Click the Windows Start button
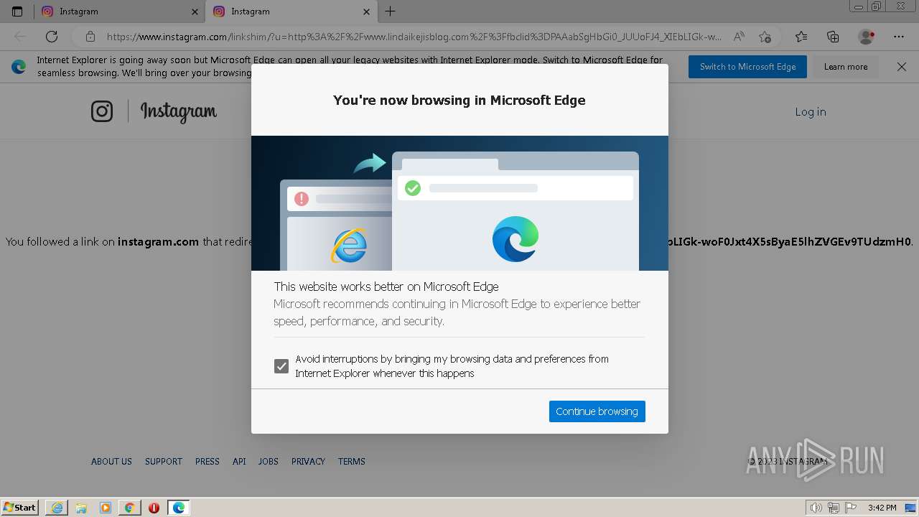Screen dimensions: 919x517 20,508
